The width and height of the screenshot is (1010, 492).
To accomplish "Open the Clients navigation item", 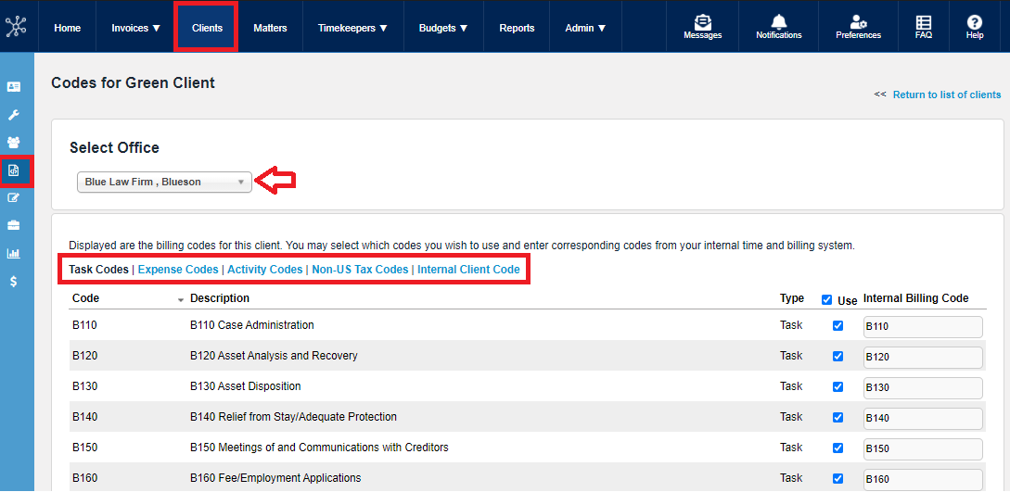I will click(208, 28).
